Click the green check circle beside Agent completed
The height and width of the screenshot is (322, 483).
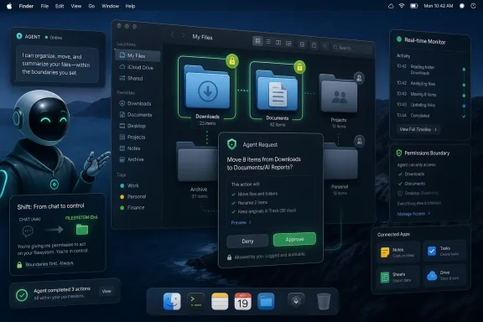(x=22, y=295)
